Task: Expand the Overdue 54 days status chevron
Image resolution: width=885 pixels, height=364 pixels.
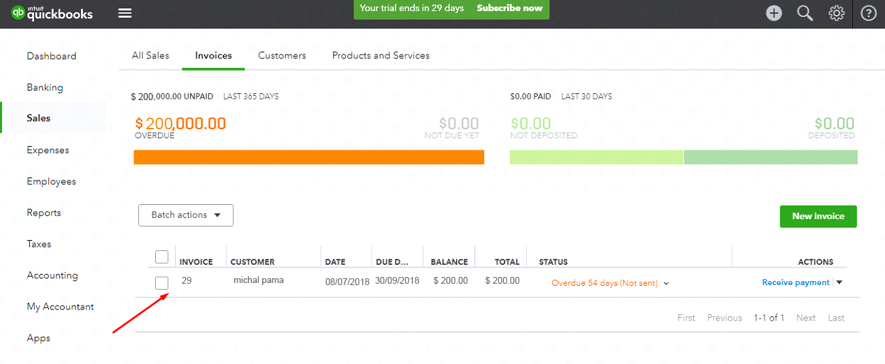Action: (x=666, y=284)
